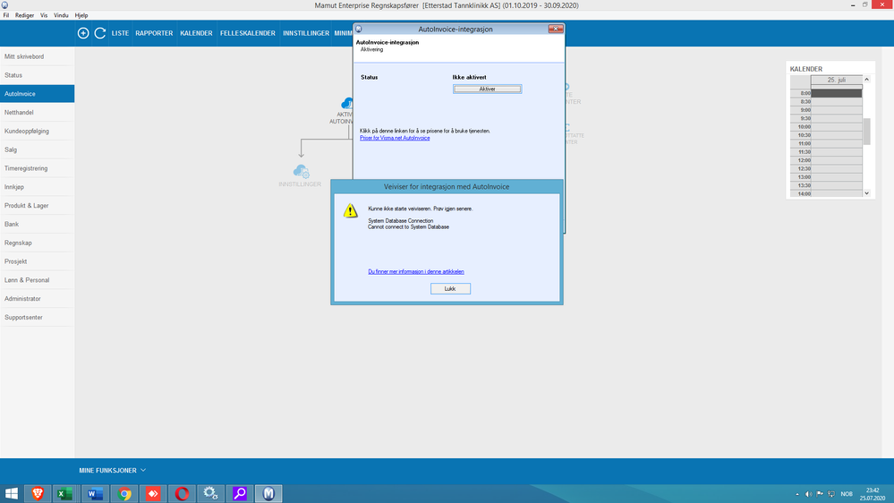
Task: Open the Rediger menu
Action: [24, 15]
